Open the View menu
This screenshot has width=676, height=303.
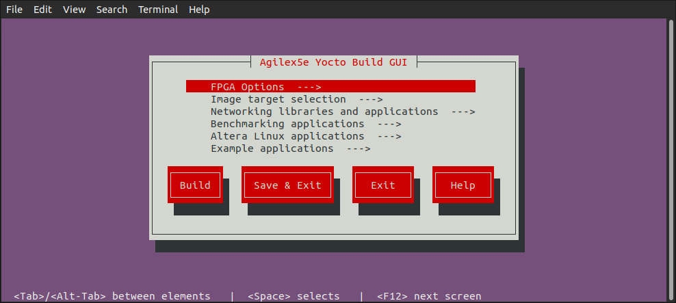pos(74,10)
